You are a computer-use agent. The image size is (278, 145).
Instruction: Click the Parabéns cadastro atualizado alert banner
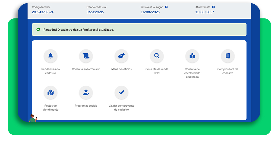pyautogui.click(x=139, y=29)
